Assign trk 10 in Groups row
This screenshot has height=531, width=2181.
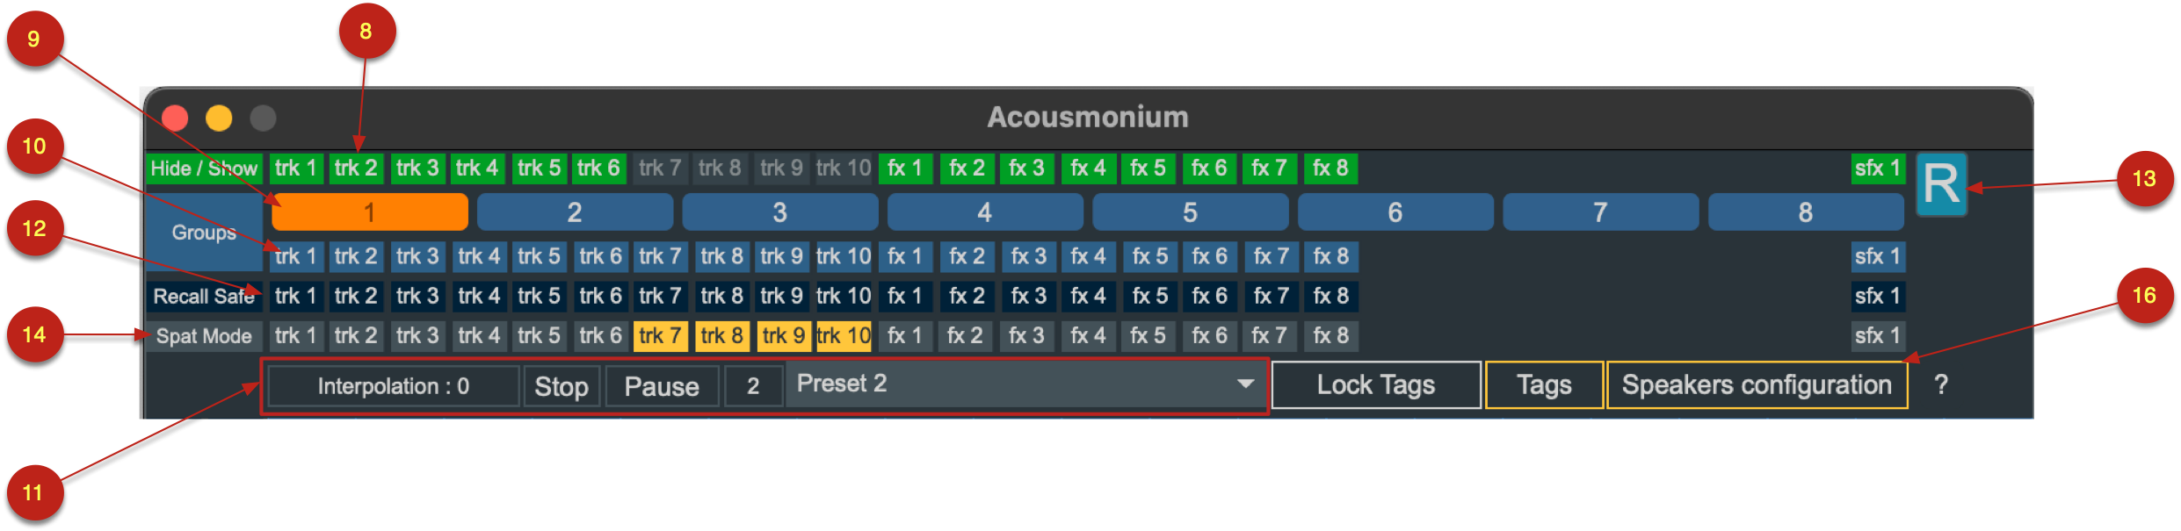(x=844, y=256)
